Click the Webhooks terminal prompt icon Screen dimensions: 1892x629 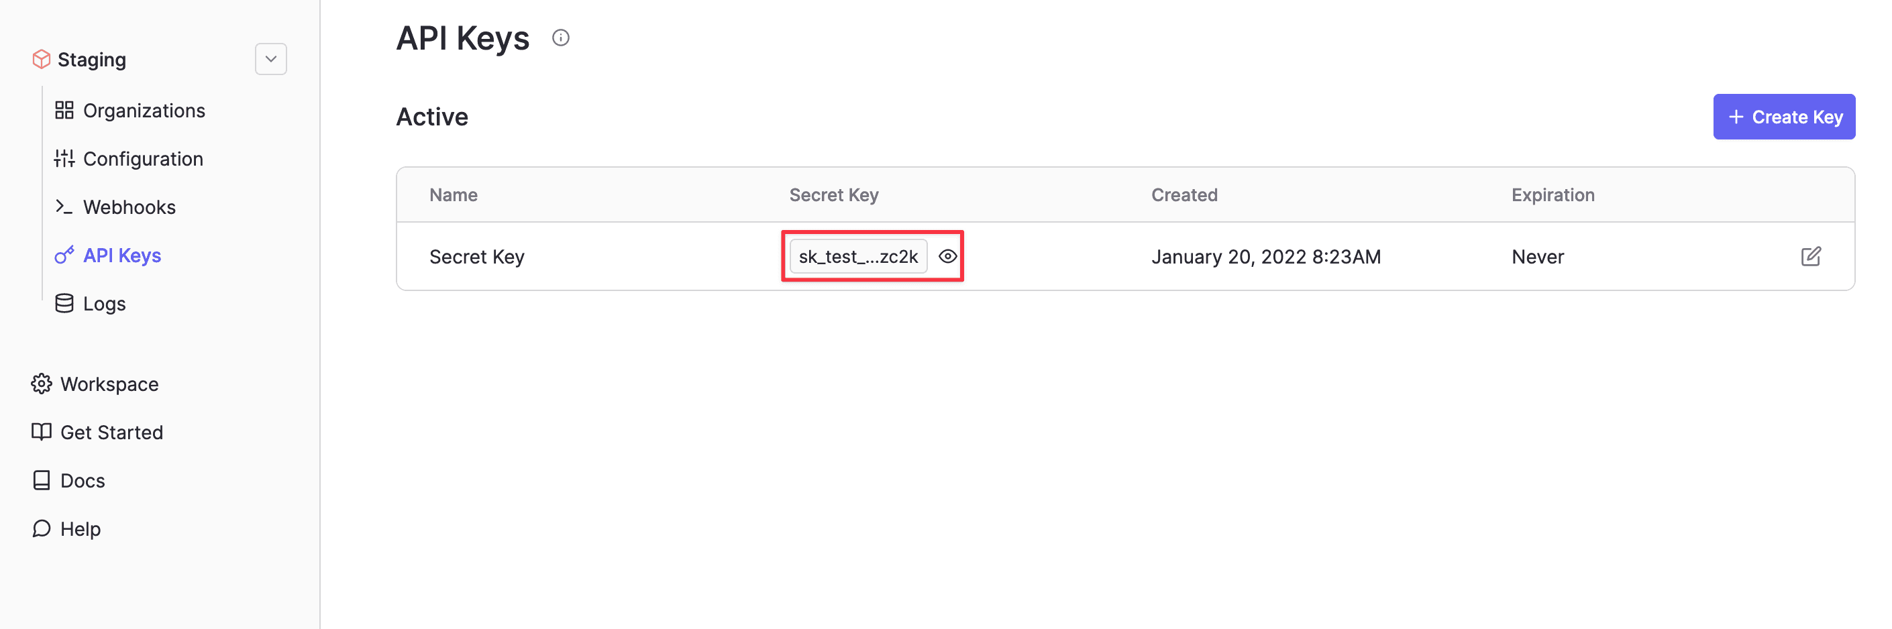click(x=64, y=207)
